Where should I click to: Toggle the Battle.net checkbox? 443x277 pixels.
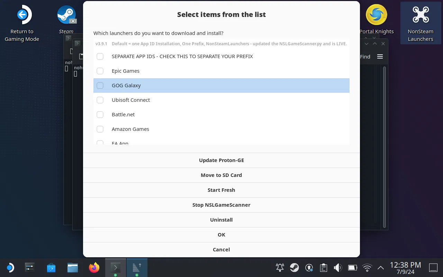pyautogui.click(x=100, y=115)
